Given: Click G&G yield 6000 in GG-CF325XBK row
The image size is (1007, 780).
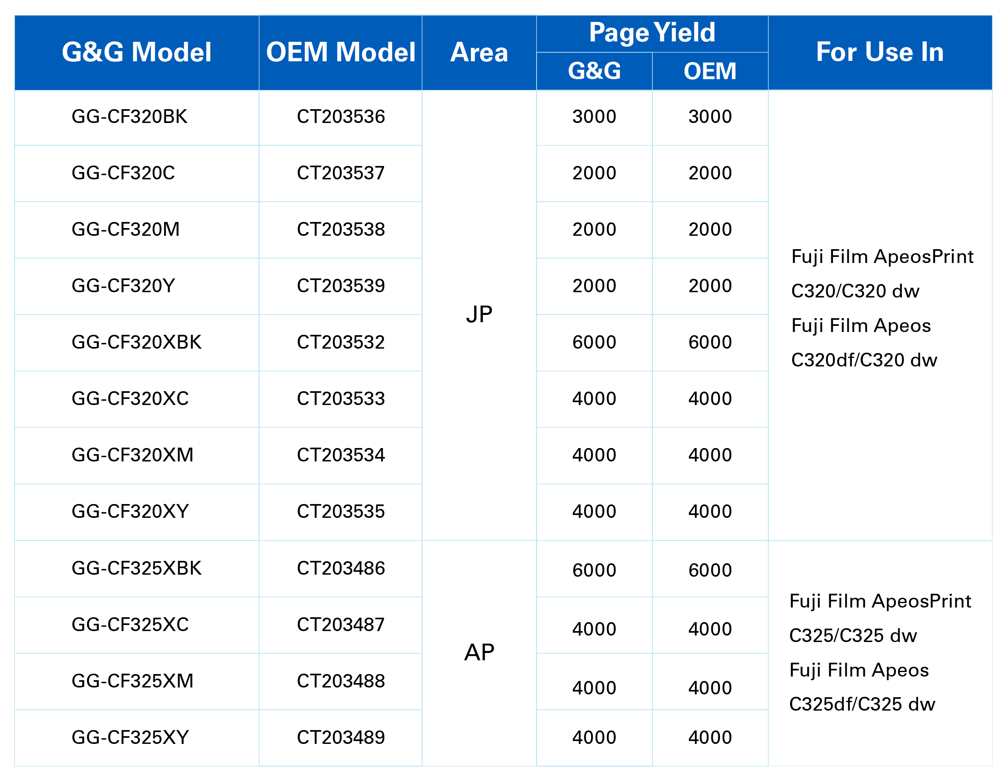Looking at the screenshot, I should coord(594,570).
